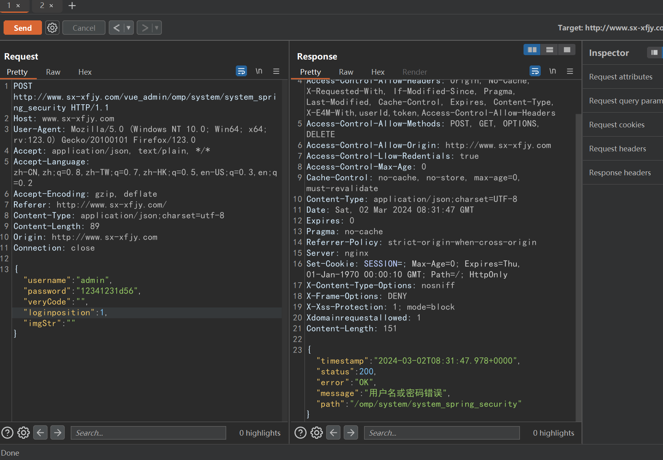Jump to next match in Response search

(351, 432)
